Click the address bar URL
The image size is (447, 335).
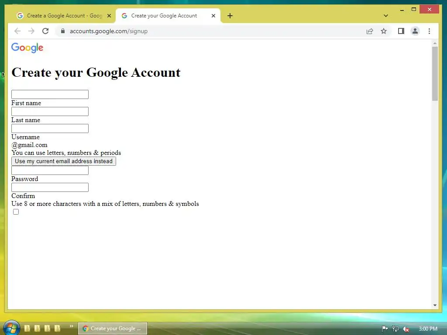click(x=109, y=31)
